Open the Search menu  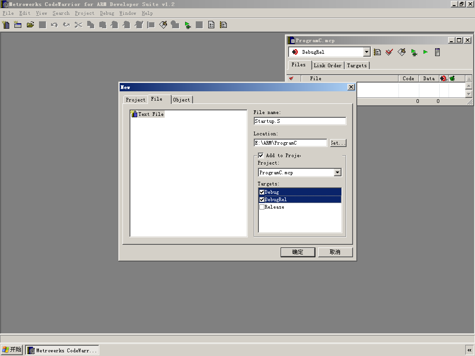(x=61, y=13)
